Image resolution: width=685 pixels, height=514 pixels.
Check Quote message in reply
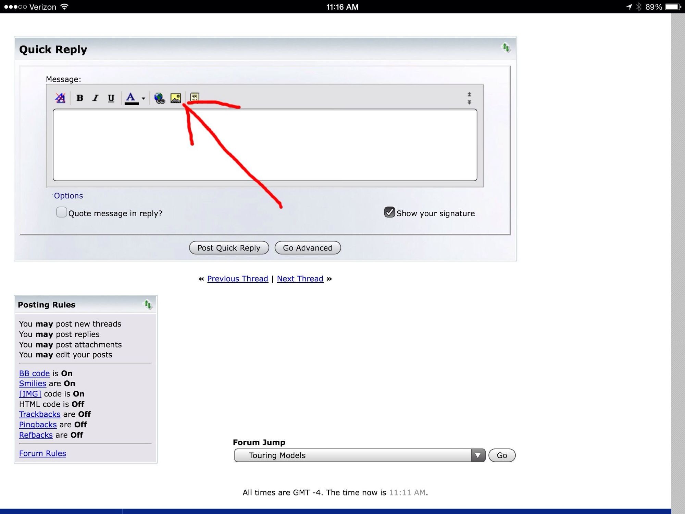61,212
